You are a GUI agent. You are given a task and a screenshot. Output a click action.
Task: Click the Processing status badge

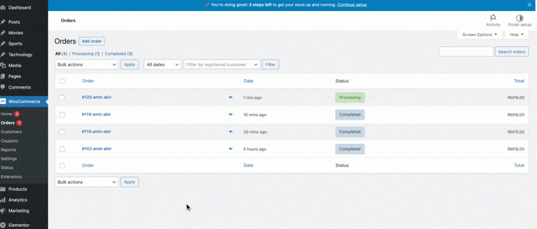point(350,97)
